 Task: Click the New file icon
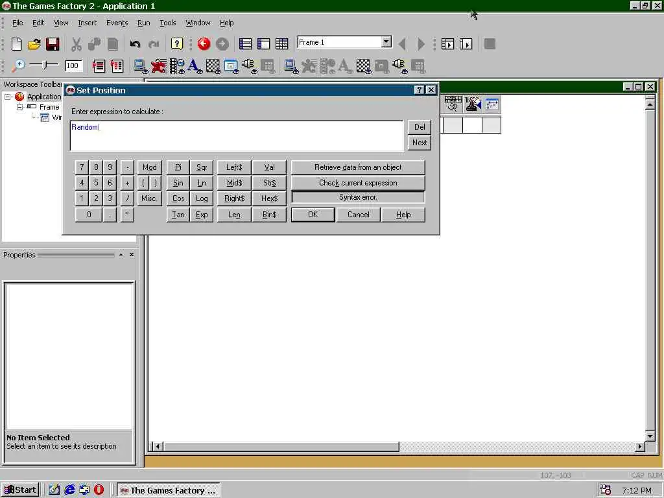click(16, 43)
